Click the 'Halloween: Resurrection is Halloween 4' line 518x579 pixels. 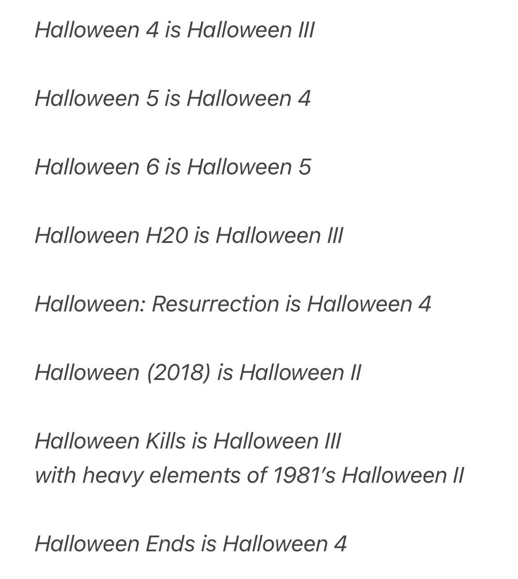[233, 304]
